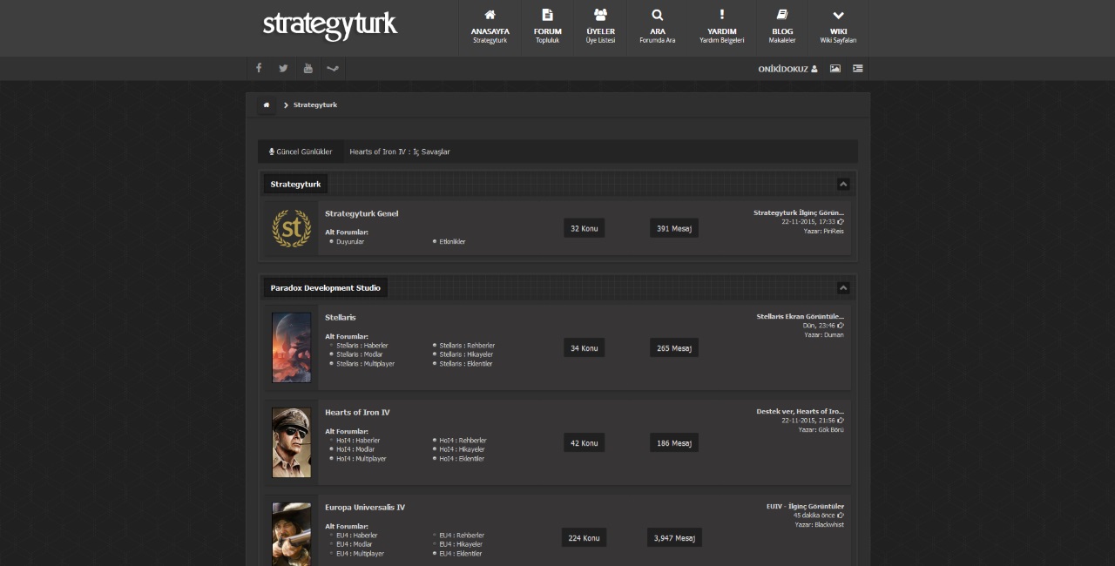Viewport: 1115px width, 566px height.
Task: Open EU4 : Rehberler subforum
Action: point(462,536)
